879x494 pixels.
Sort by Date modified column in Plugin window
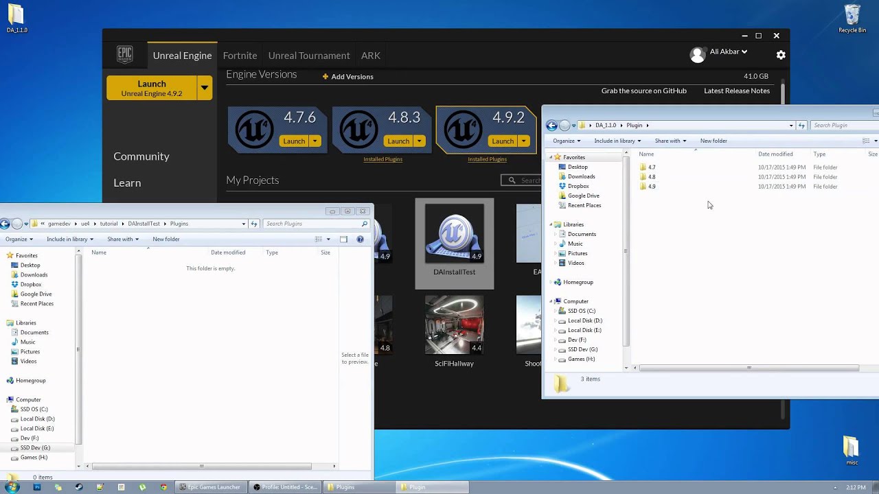(775, 154)
